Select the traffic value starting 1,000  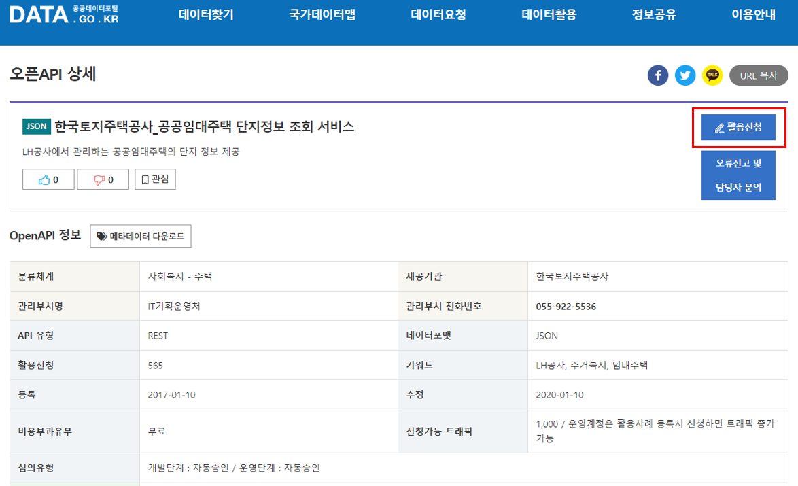pyautogui.click(x=655, y=431)
